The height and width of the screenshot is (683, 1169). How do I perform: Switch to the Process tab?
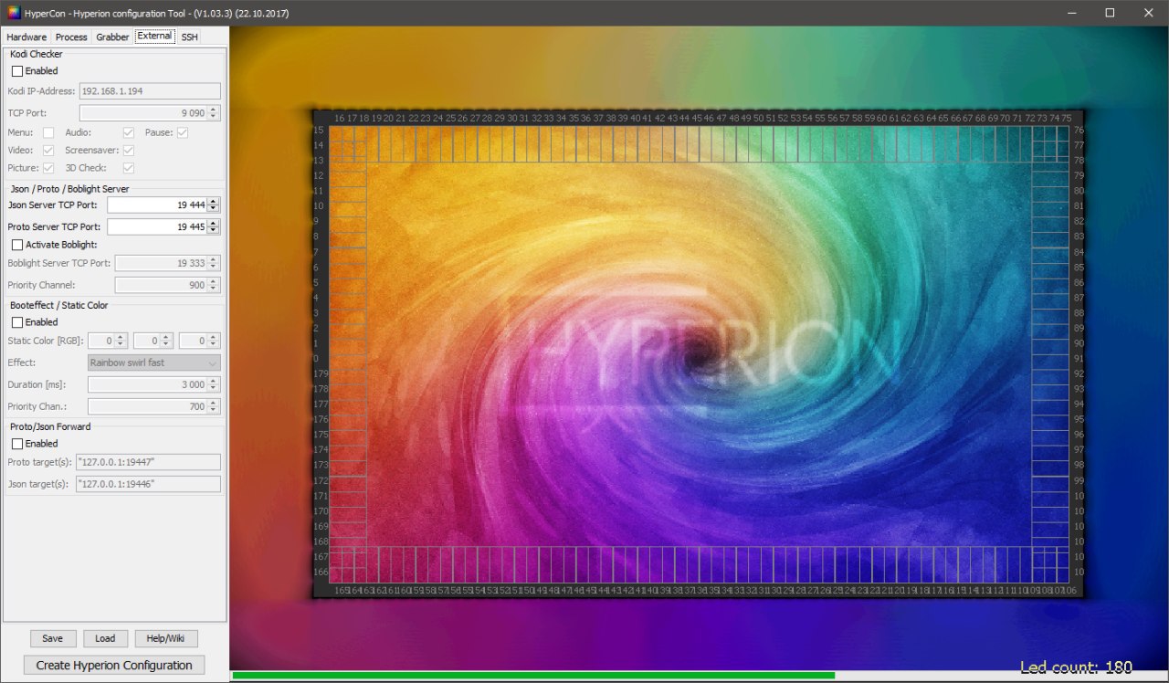(71, 37)
